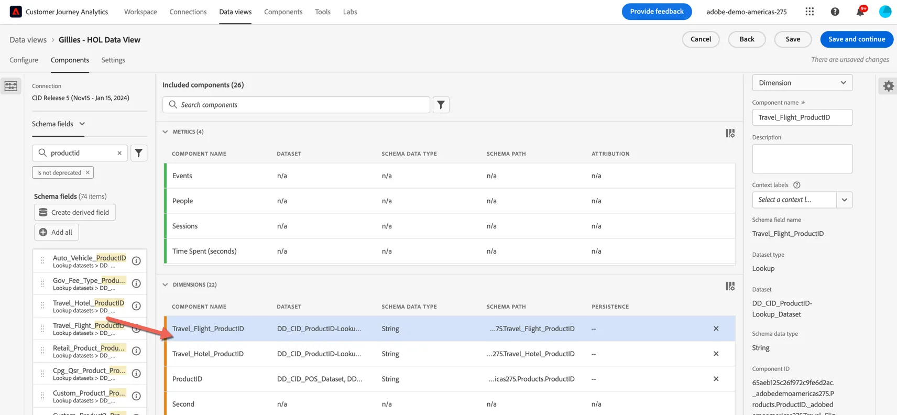
Task: Open the apps grid switcher icon
Action: [x=810, y=12]
